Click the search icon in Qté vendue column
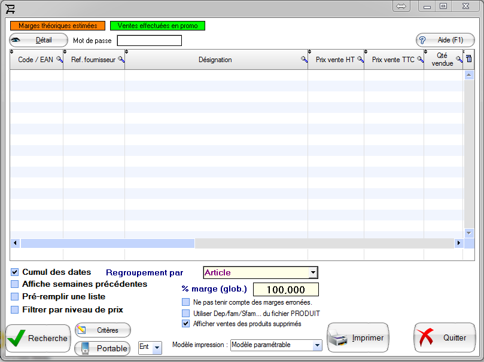This screenshot has width=484, height=362. point(459,60)
